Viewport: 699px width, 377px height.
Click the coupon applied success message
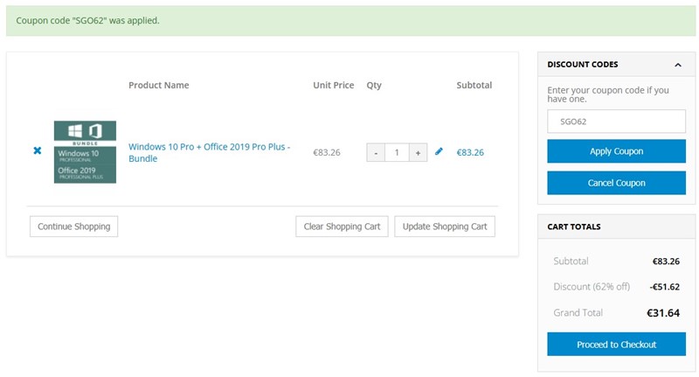88,20
